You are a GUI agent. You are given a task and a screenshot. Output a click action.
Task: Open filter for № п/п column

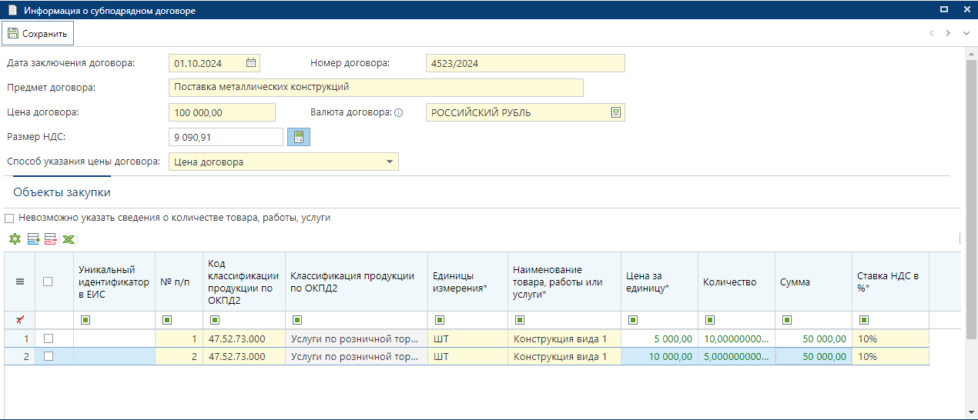[x=166, y=319]
